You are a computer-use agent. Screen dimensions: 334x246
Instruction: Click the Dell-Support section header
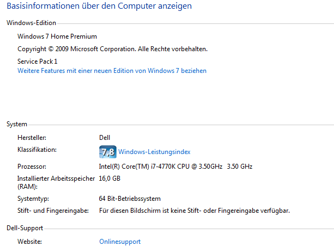[25, 228]
